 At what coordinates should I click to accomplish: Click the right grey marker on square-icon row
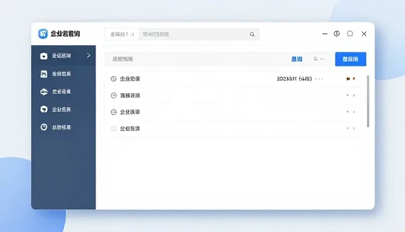click(x=354, y=128)
